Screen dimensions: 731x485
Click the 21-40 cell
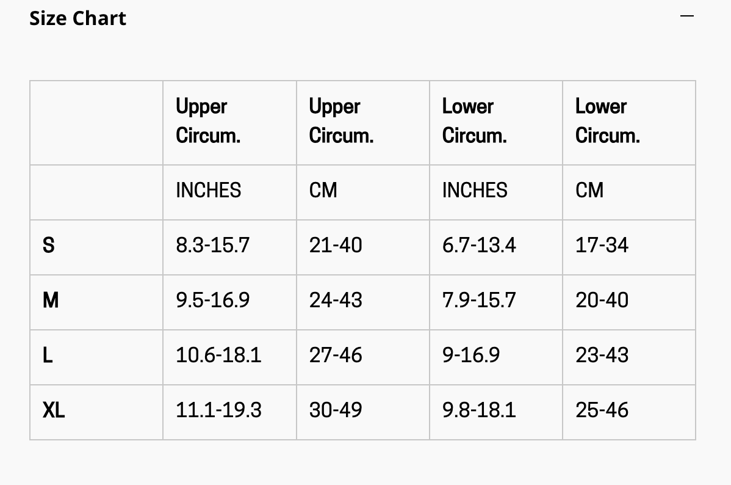coord(336,246)
